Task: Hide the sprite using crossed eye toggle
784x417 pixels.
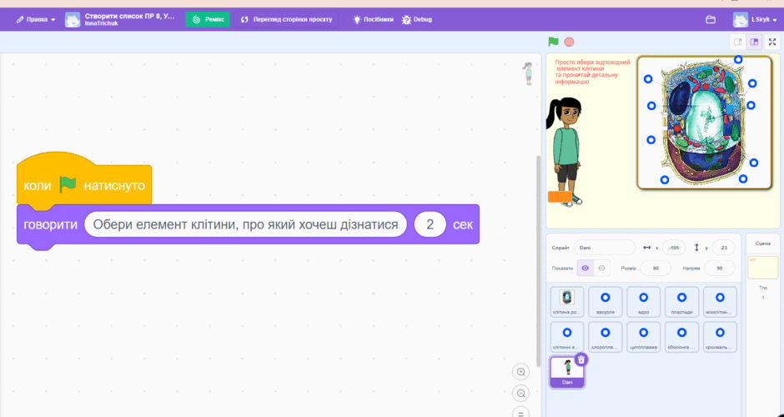Action: click(601, 268)
